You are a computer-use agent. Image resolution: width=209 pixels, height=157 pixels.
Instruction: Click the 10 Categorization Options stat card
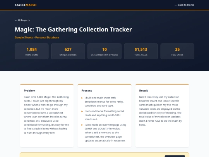click(104, 51)
